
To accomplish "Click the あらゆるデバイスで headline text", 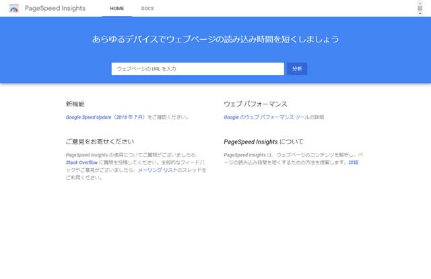I will (x=215, y=39).
